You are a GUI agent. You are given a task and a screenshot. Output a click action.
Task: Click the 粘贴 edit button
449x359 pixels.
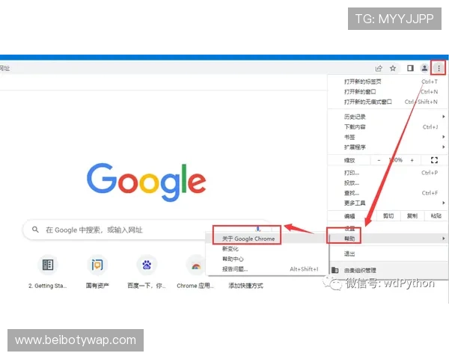coord(436,216)
